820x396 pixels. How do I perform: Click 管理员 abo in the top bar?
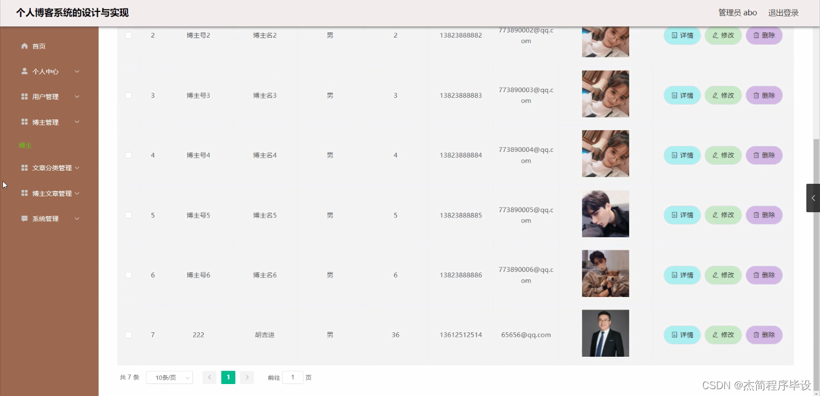(737, 12)
